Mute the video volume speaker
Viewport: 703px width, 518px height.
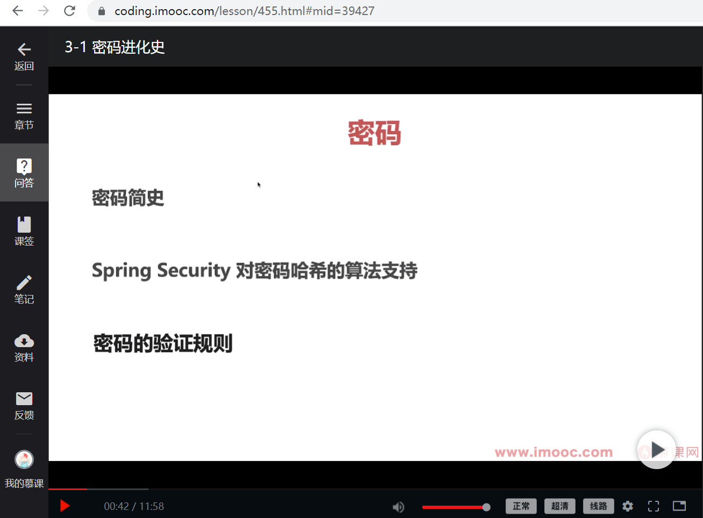[399, 507]
